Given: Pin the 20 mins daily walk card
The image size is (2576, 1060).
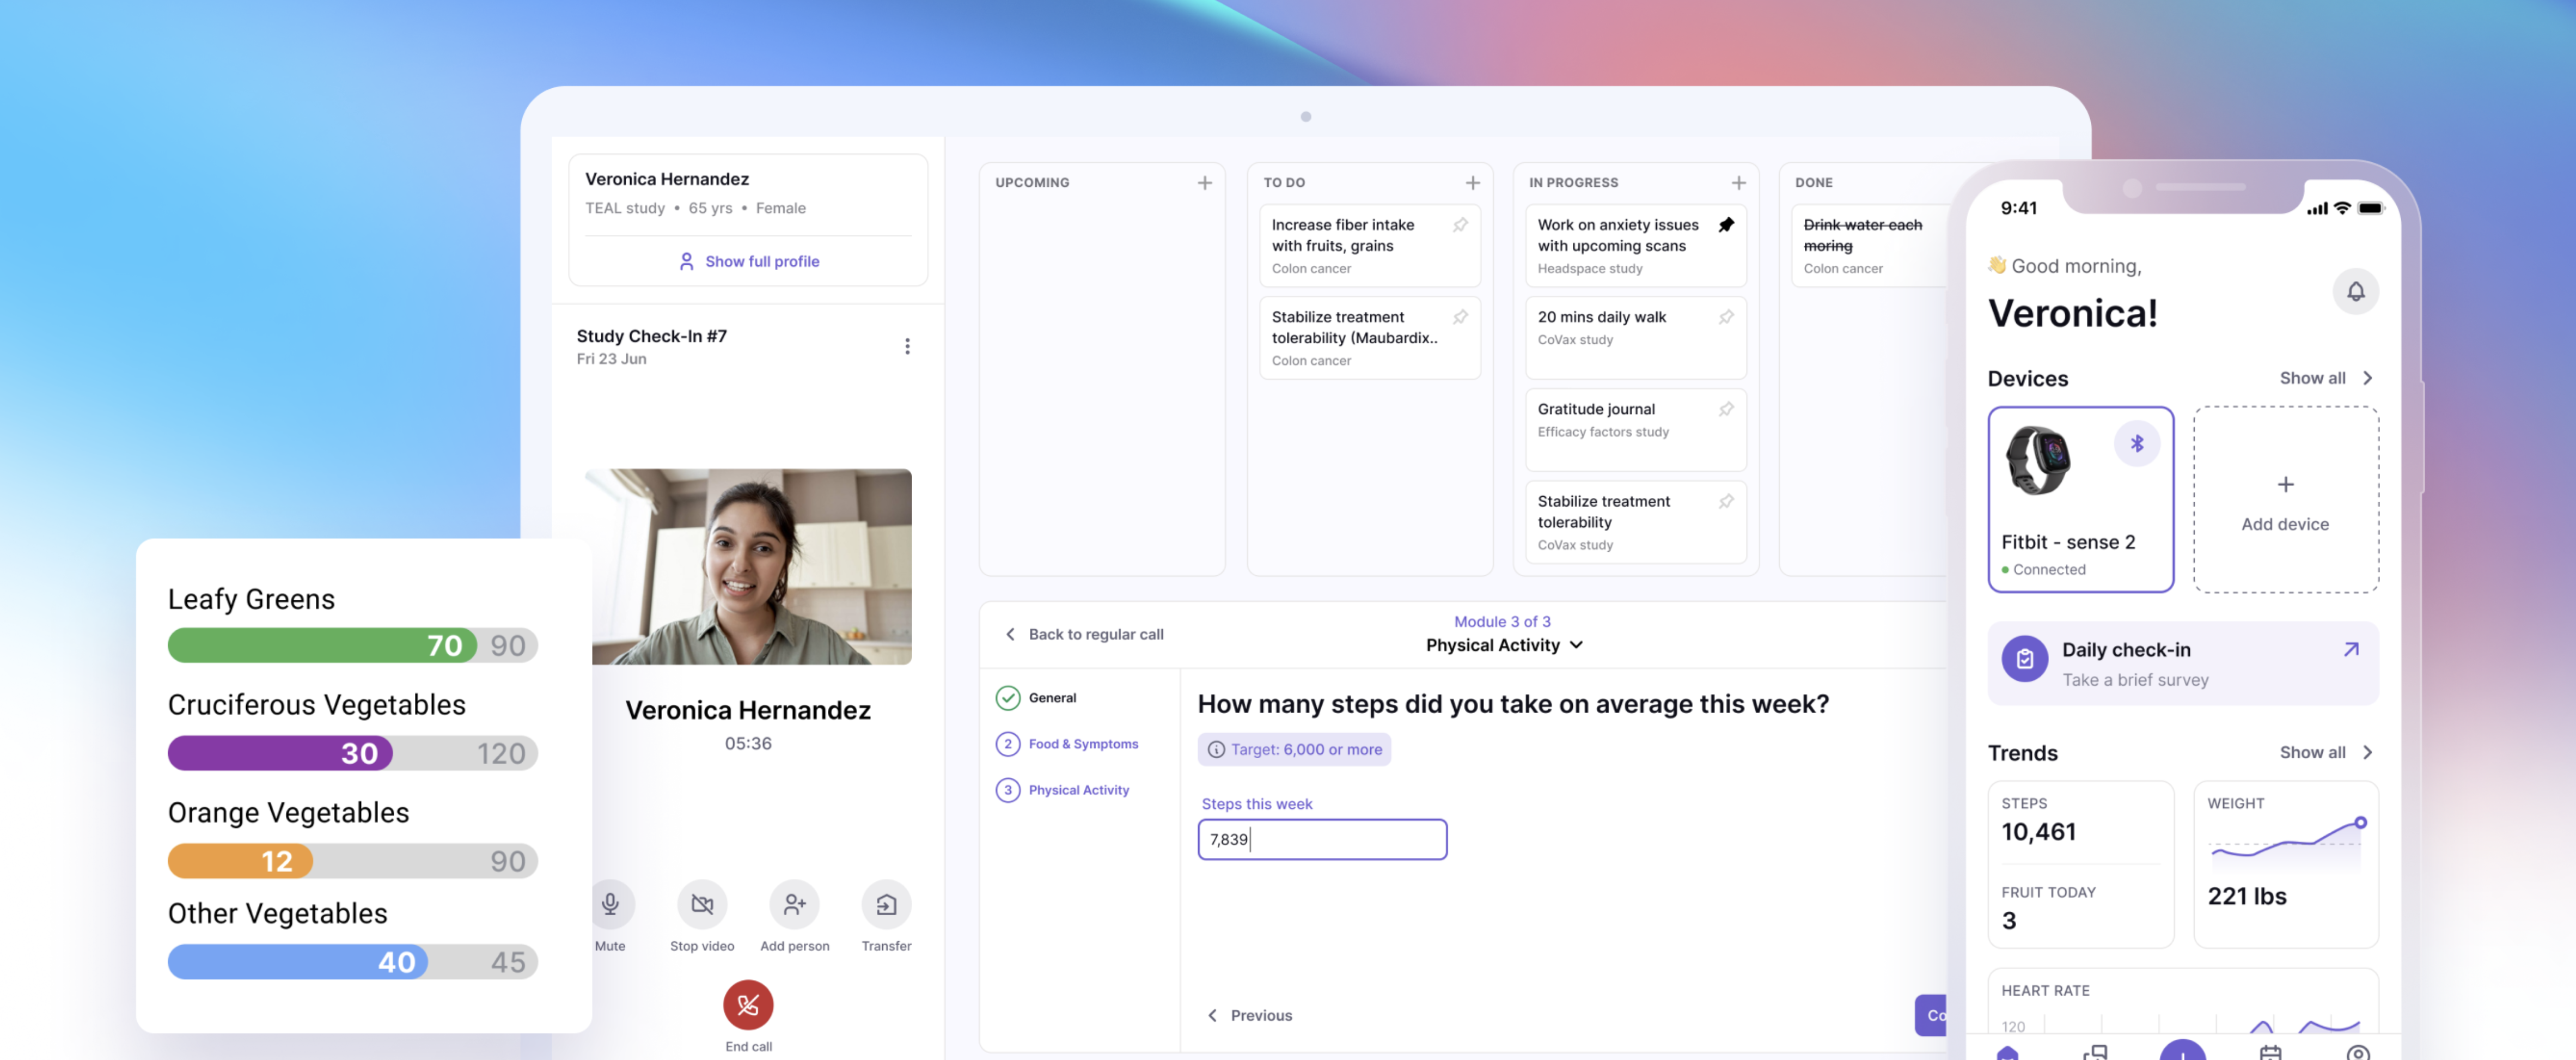Looking at the screenshot, I should pos(1726,317).
